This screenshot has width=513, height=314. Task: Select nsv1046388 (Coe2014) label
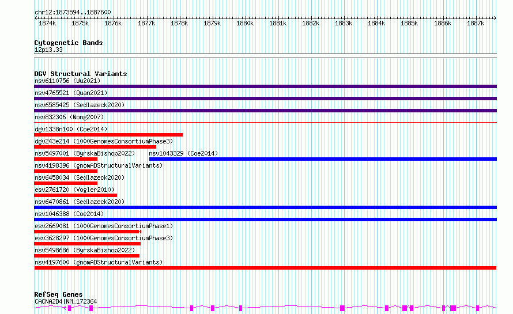(x=69, y=214)
